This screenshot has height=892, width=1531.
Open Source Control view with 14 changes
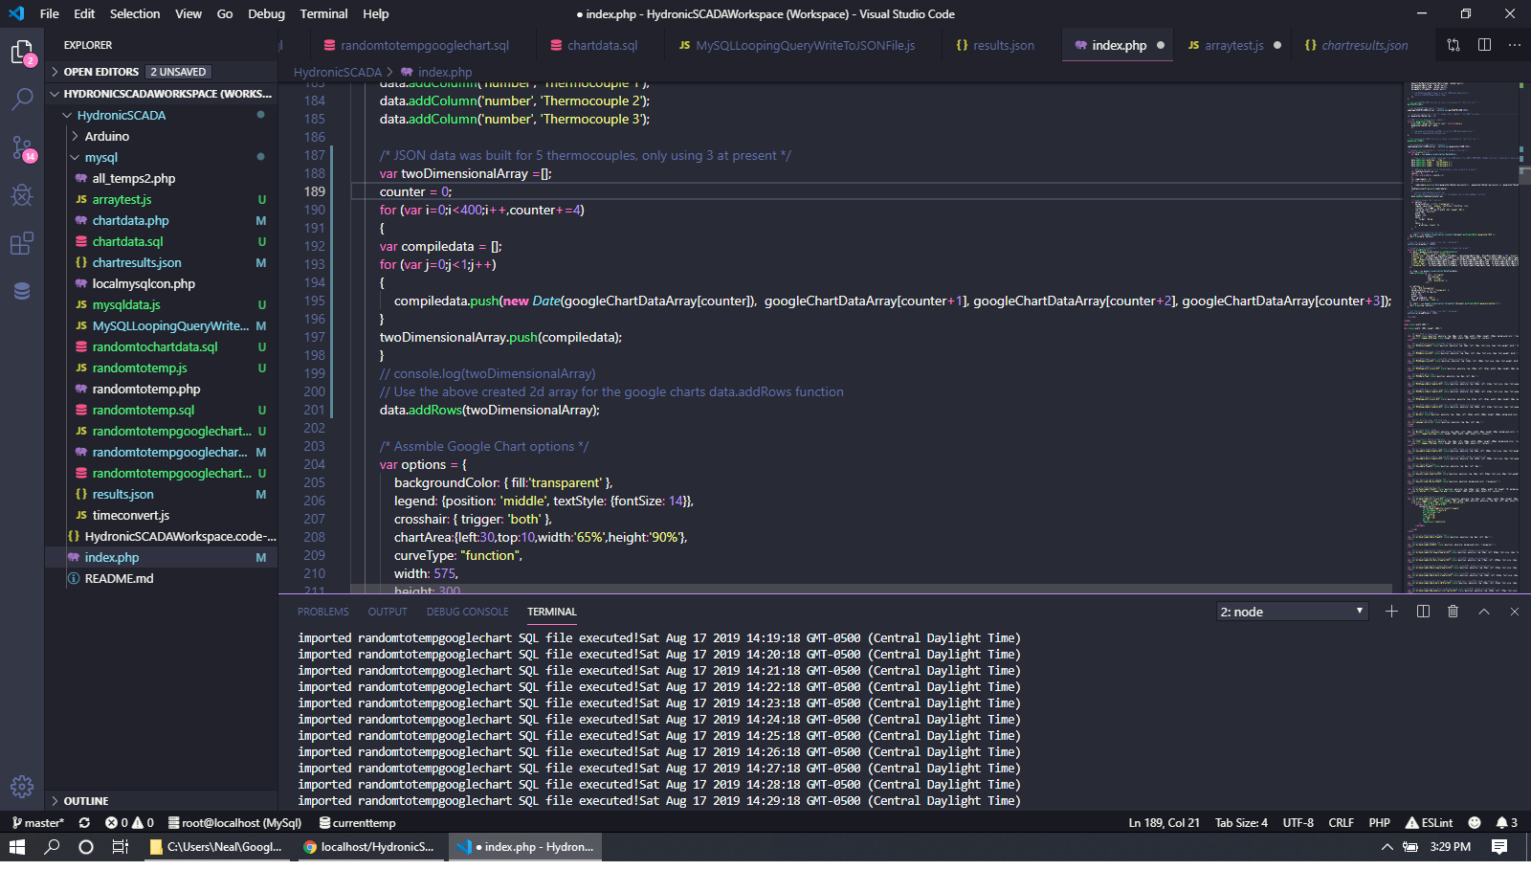(22, 147)
